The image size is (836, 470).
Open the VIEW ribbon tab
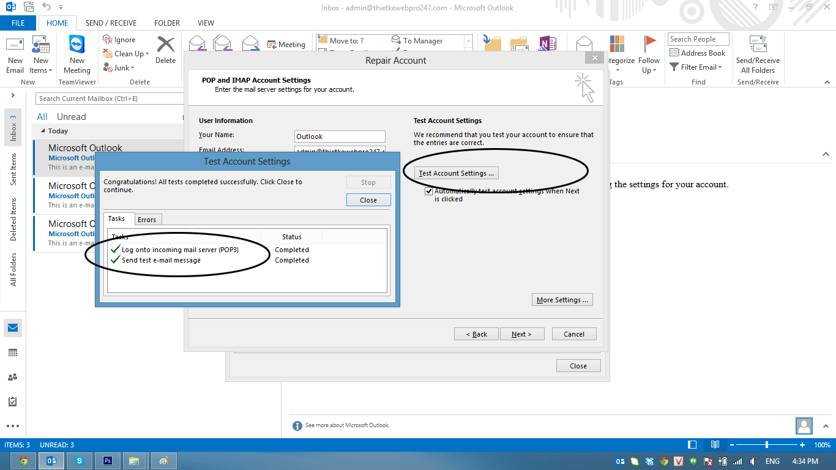pos(206,23)
